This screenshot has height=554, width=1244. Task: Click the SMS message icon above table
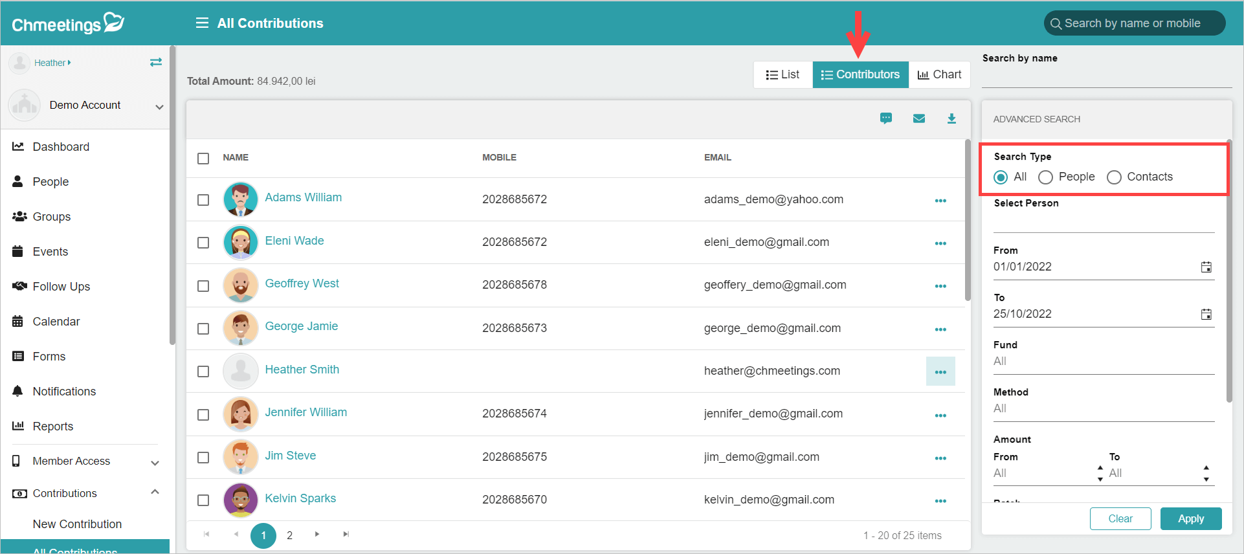tap(886, 118)
